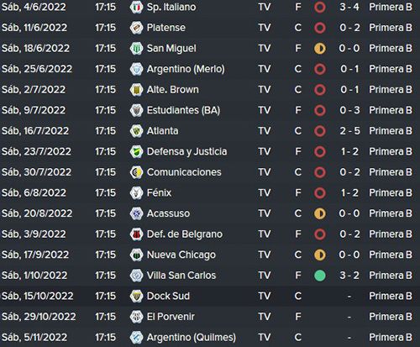Image resolution: width=420 pixels, height=347 pixels.
Task: Click the San Miguel club badge
Action: click(136, 49)
